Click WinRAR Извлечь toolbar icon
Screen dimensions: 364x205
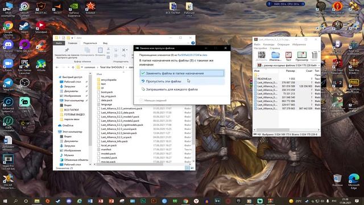275,56
